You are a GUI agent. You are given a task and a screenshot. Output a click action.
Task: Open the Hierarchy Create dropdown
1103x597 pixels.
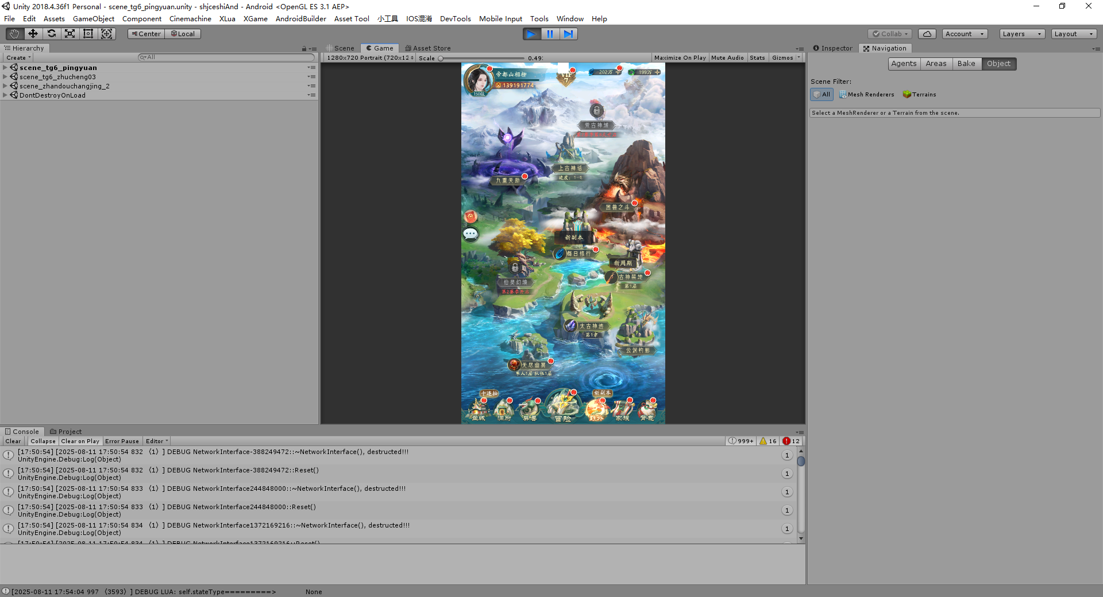18,58
